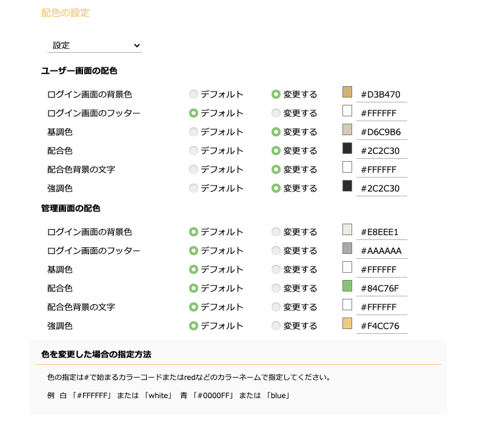Select デフォルト for user 基調色

(193, 132)
